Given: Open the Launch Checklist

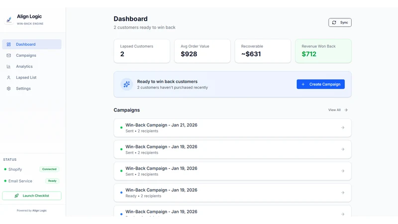Looking at the screenshot, I should [x=32, y=196].
